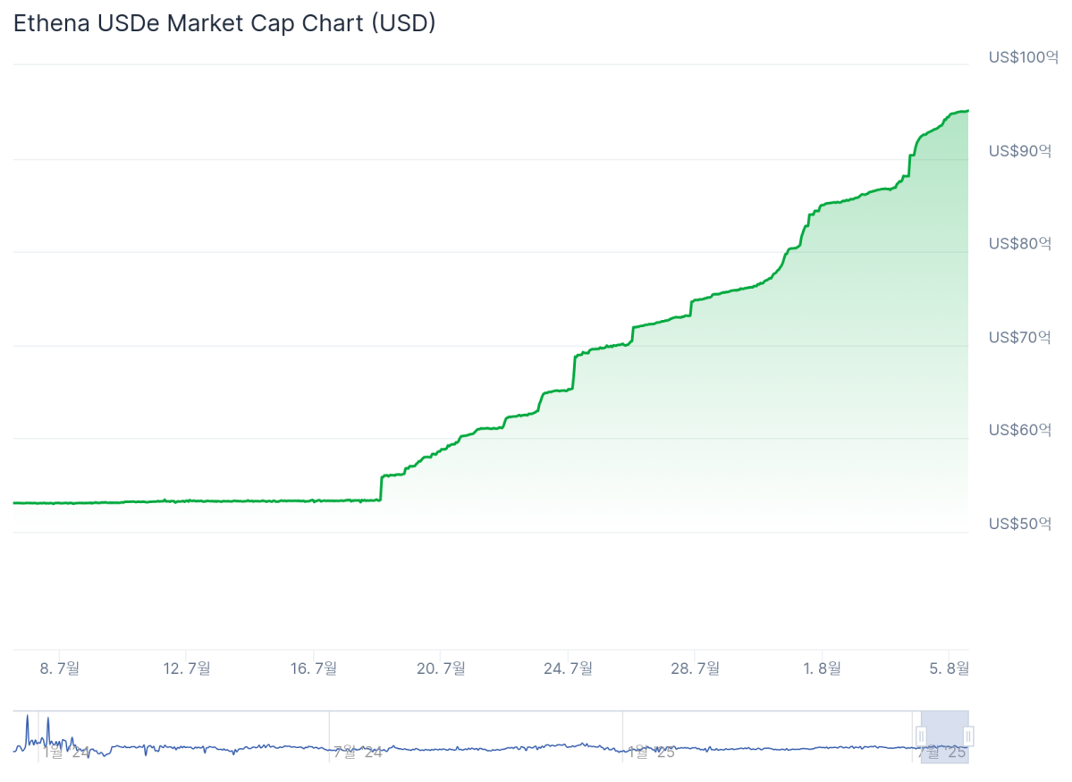Click the right navigator range handle

tap(968, 736)
